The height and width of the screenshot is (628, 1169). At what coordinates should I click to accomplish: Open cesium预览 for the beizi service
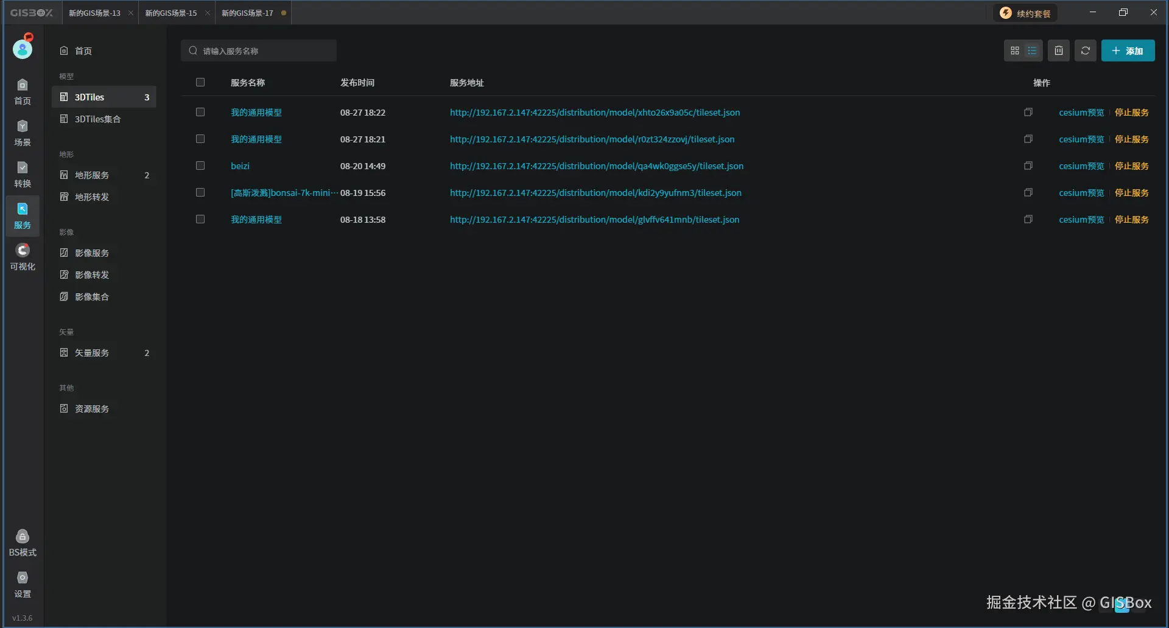(x=1081, y=166)
